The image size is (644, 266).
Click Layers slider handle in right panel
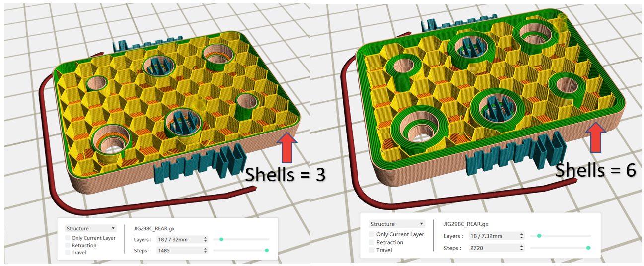coord(539,236)
